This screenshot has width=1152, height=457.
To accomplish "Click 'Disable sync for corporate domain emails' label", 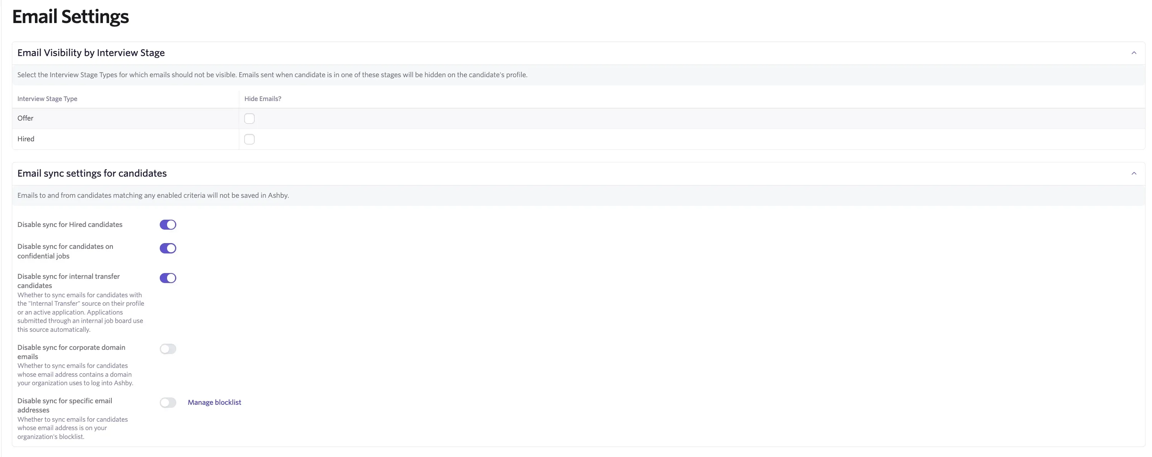I will [71, 352].
